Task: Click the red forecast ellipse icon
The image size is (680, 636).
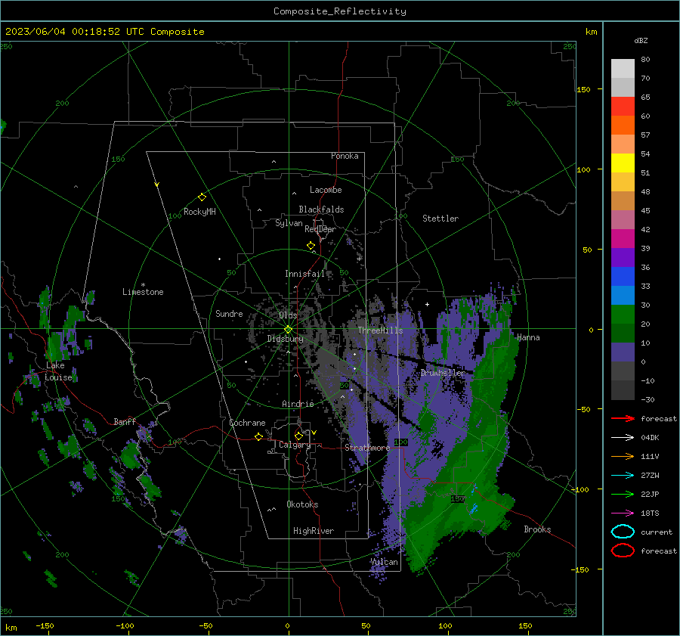Action: [x=623, y=551]
